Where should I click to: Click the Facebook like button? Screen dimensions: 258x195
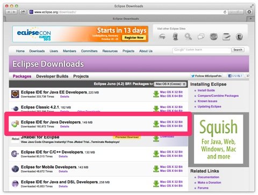235,76
